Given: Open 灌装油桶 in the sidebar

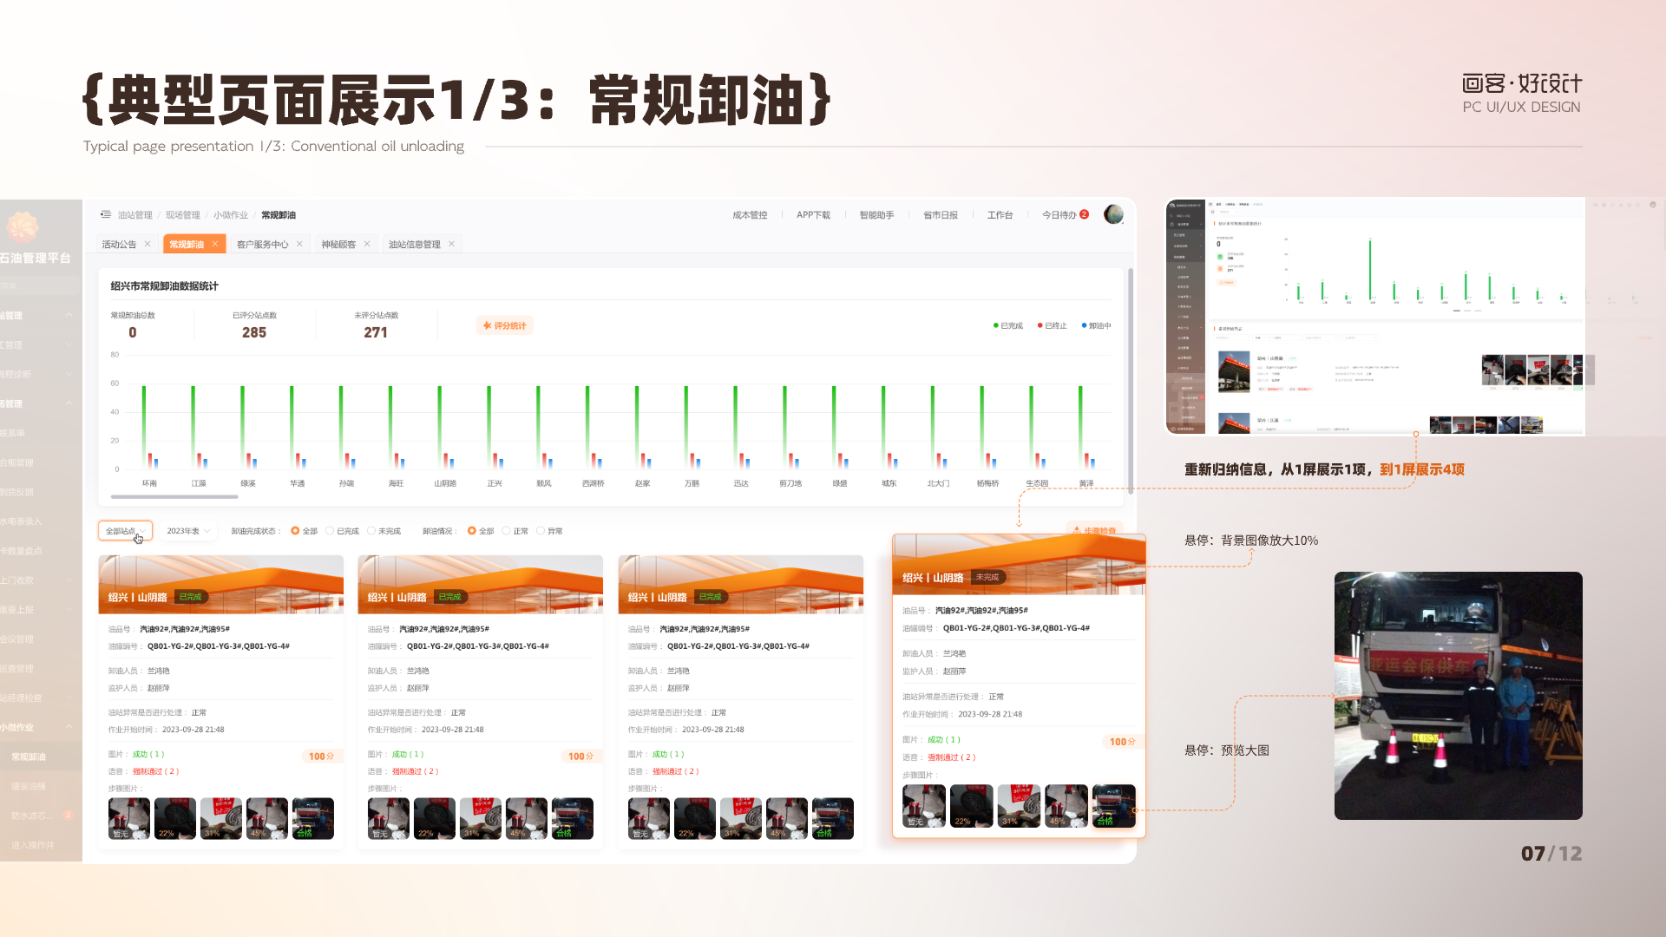Looking at the screenshot, I should (x=29, y=786).
